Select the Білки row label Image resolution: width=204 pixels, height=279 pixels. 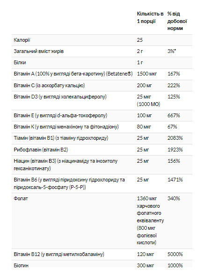click(20, 62)
